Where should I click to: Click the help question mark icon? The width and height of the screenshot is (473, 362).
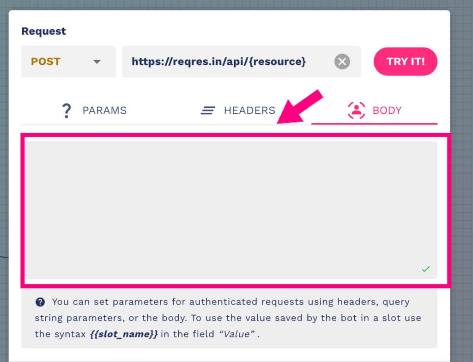[40, 302]
